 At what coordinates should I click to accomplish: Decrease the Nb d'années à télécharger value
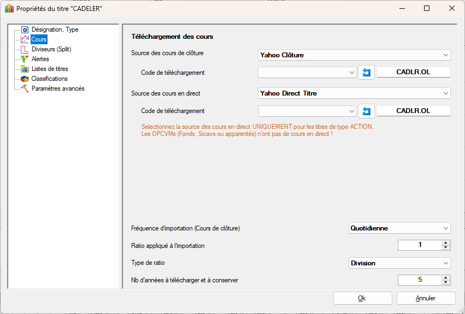(x=446, y=282)
